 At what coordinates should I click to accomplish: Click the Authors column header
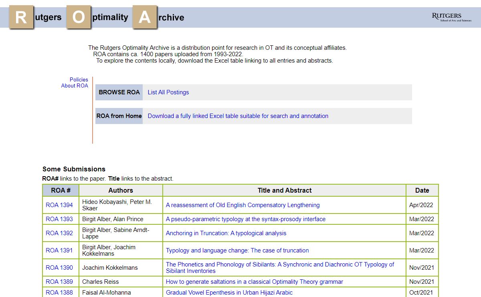tap(121, 191)
